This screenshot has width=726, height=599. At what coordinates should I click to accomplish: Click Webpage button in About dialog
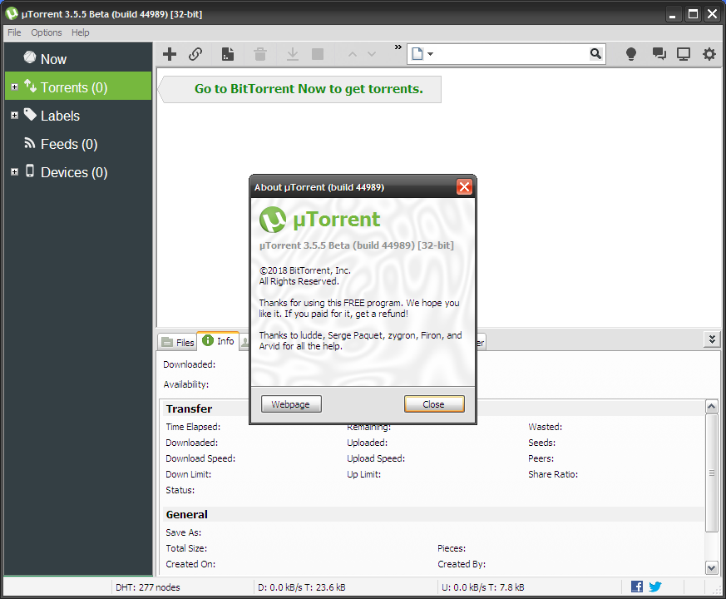tap(291, 404)
